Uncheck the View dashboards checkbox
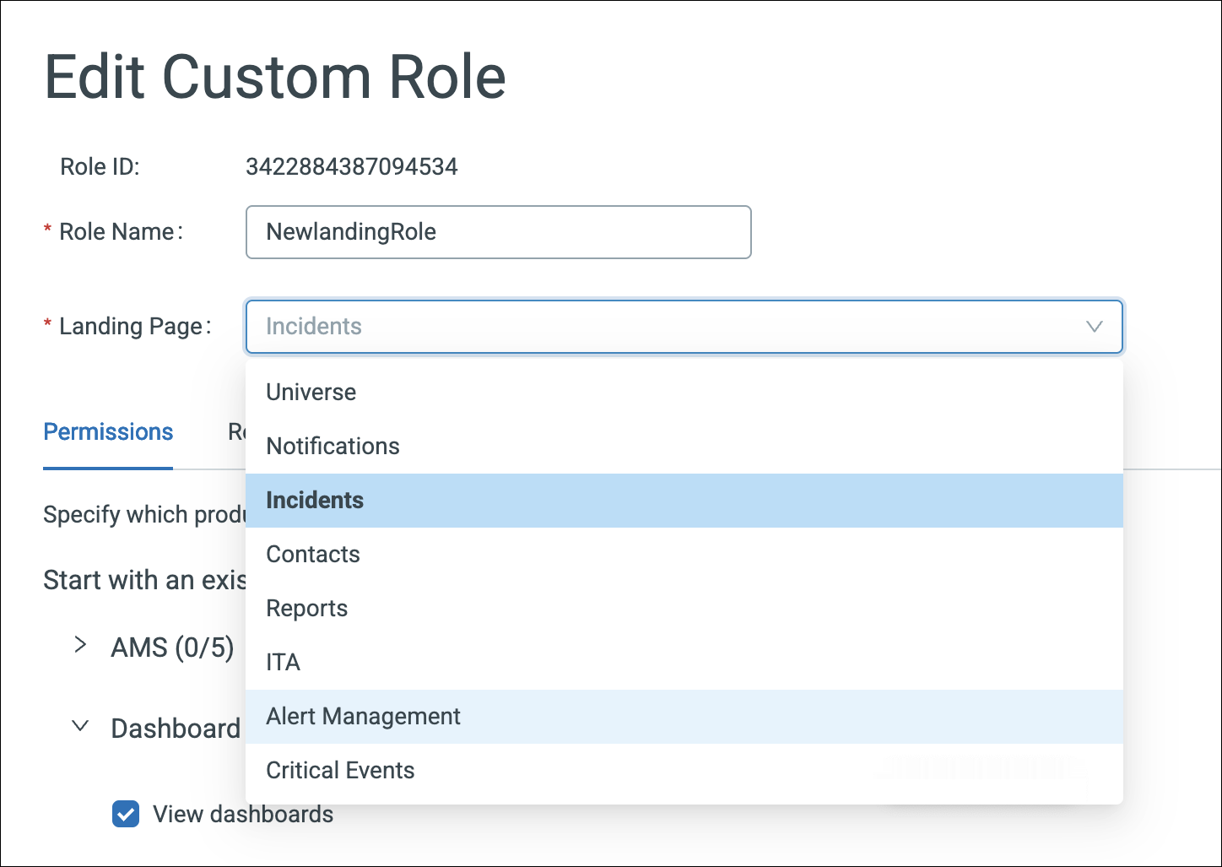Viewport: 1222px width, 867px height. coord(126,814)
